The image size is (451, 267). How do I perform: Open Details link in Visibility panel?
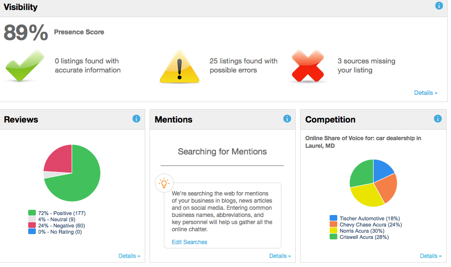click(x=426, y=92)
